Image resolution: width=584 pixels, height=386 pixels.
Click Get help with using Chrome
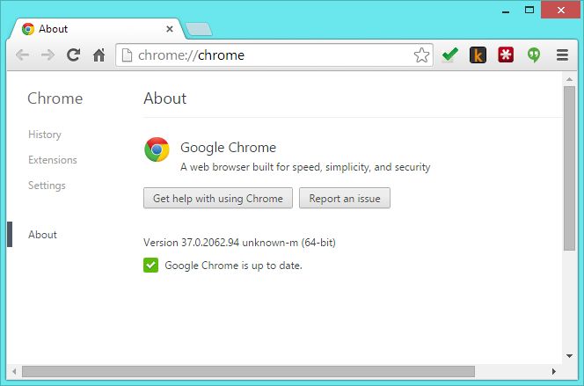pos(218,198)
